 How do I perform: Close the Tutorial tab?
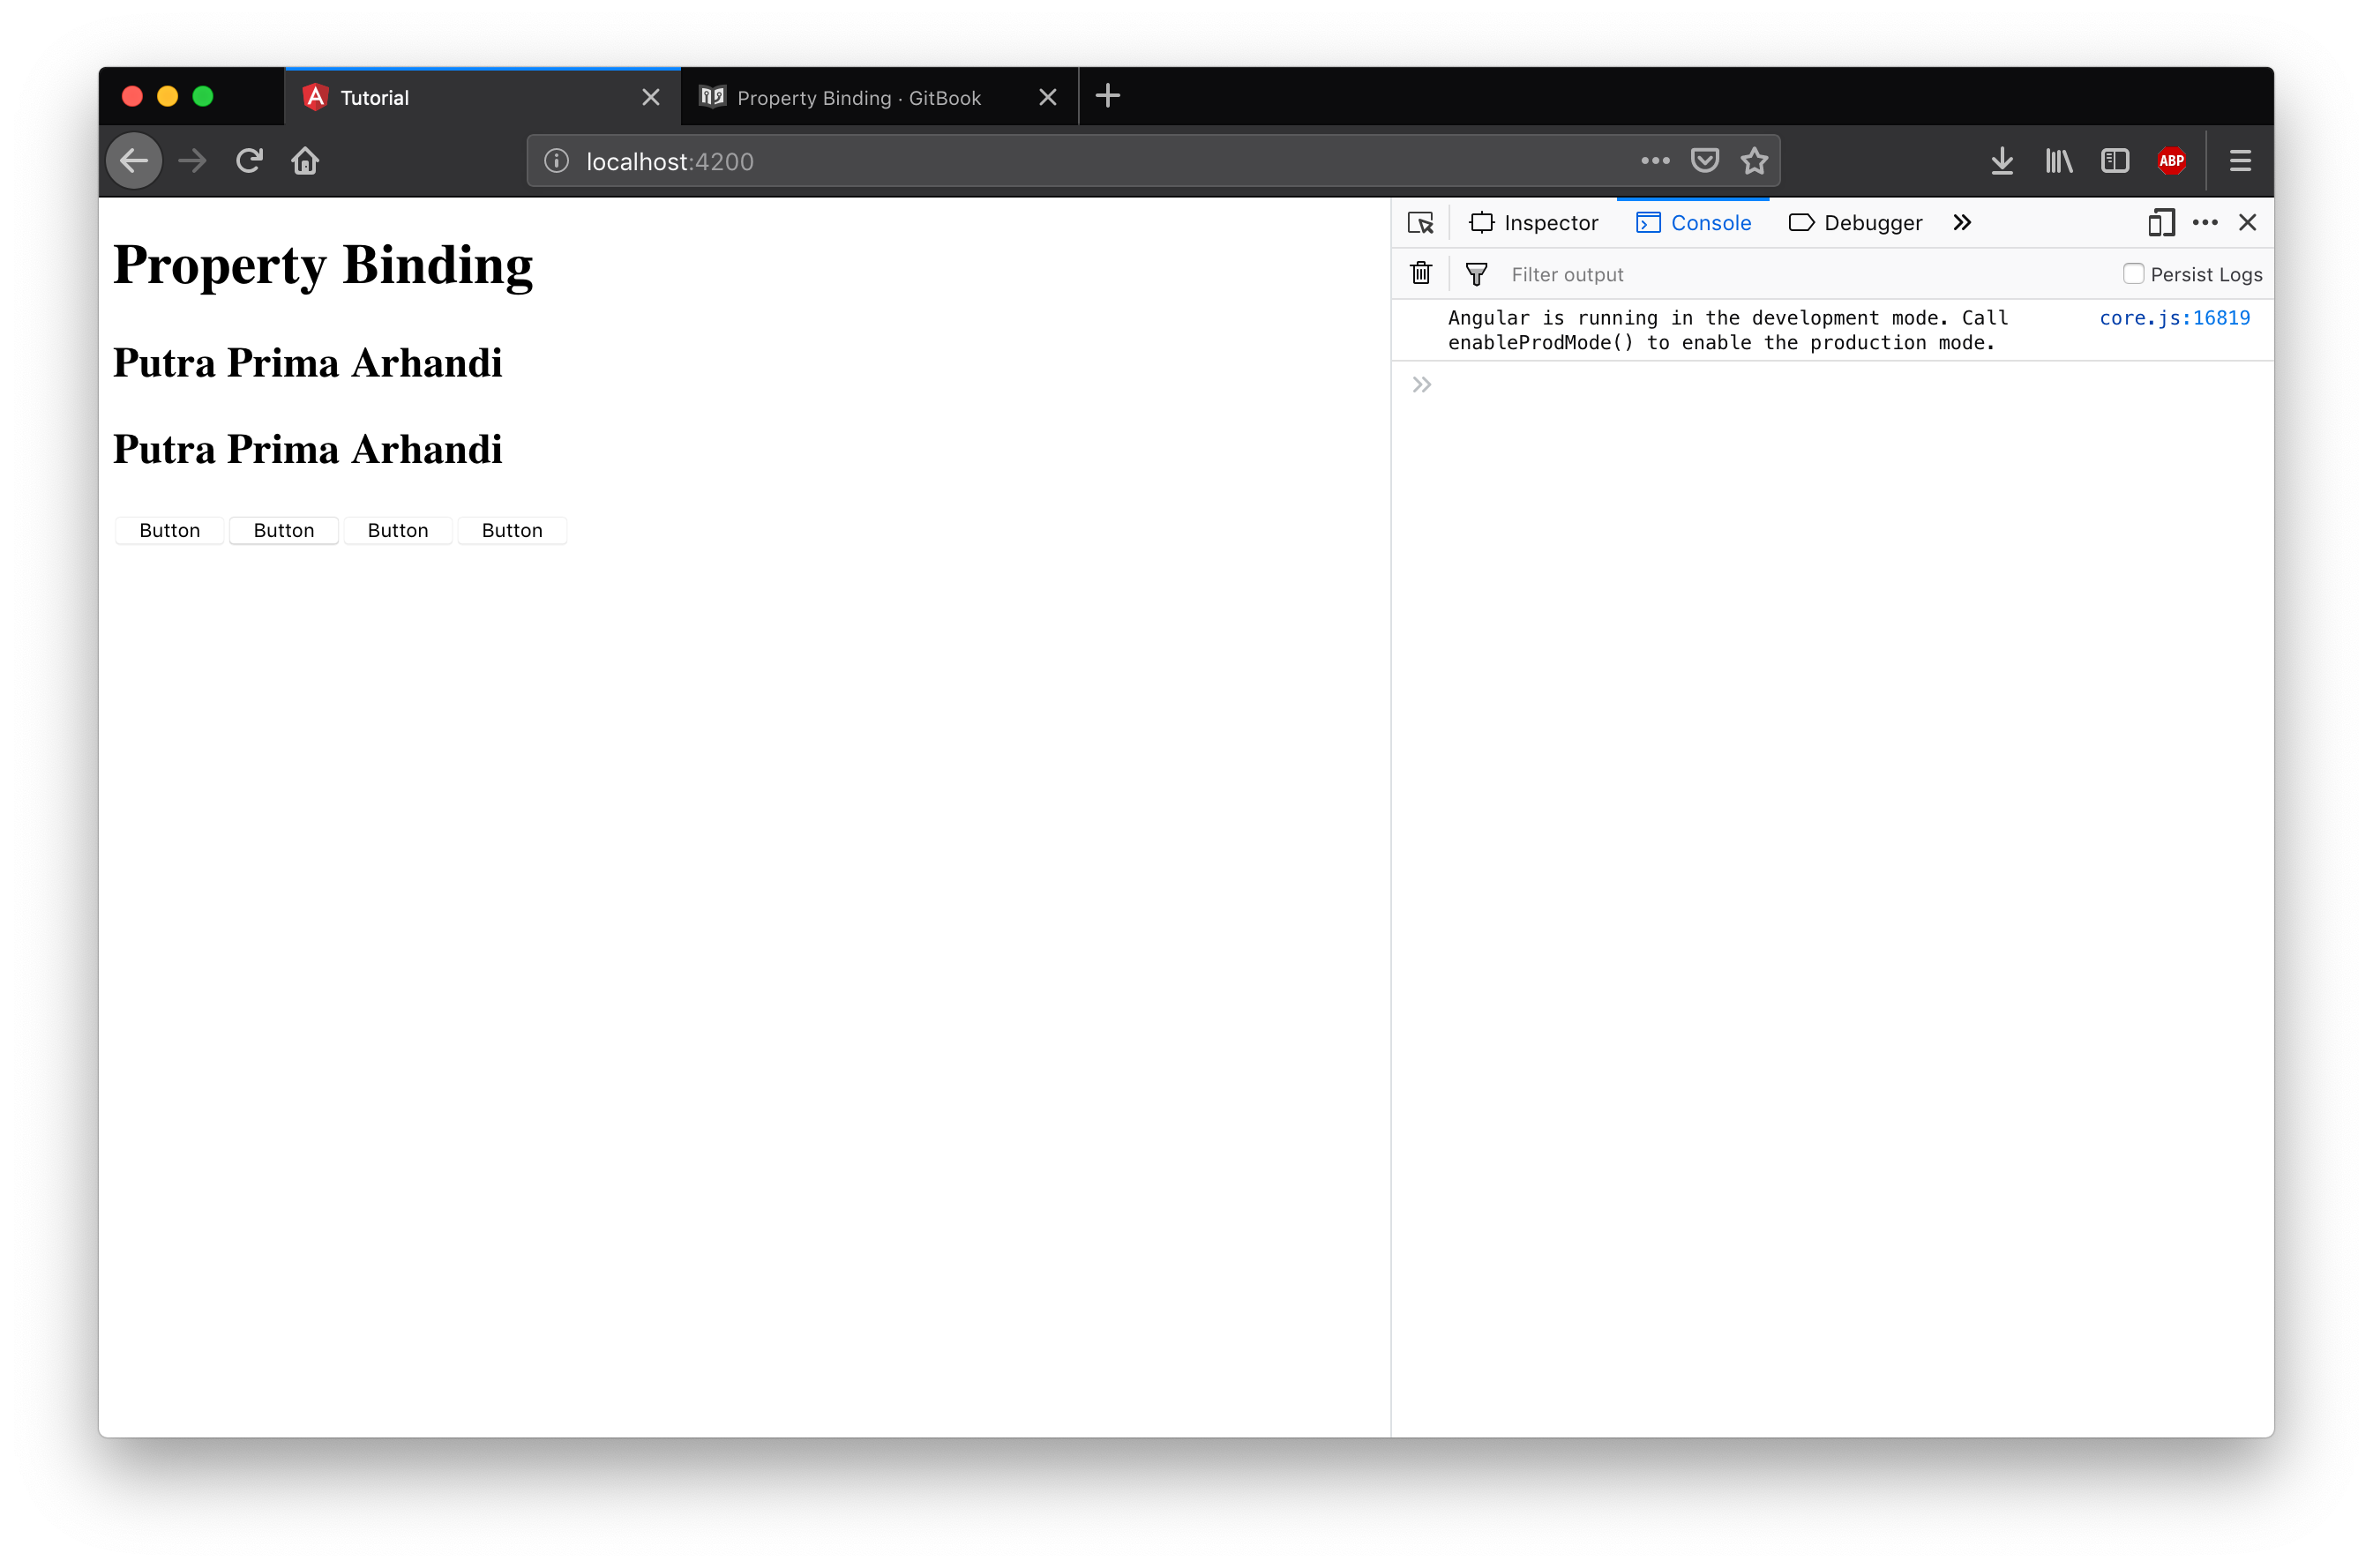click(x=651, y=97)
